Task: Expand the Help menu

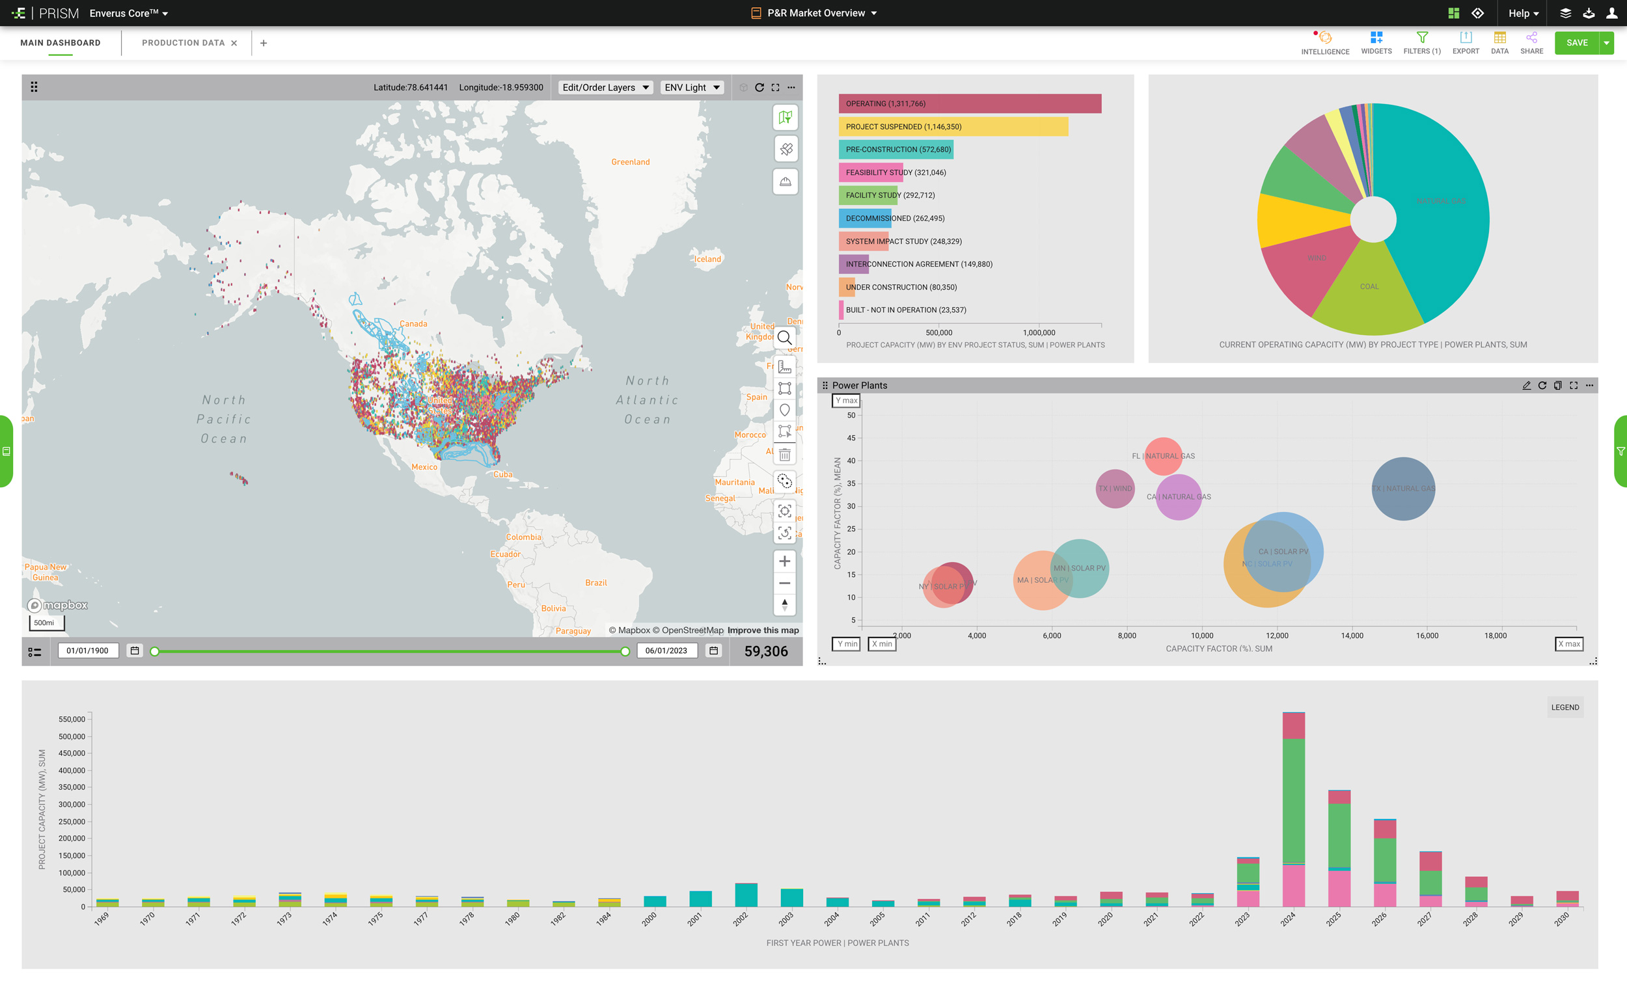Action: tap(1524, 13)
